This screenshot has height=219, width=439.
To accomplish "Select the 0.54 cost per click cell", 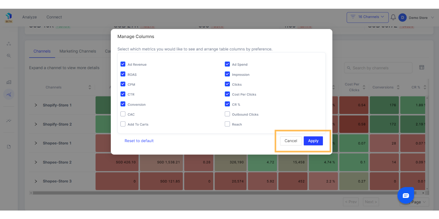I will point(354,105).
